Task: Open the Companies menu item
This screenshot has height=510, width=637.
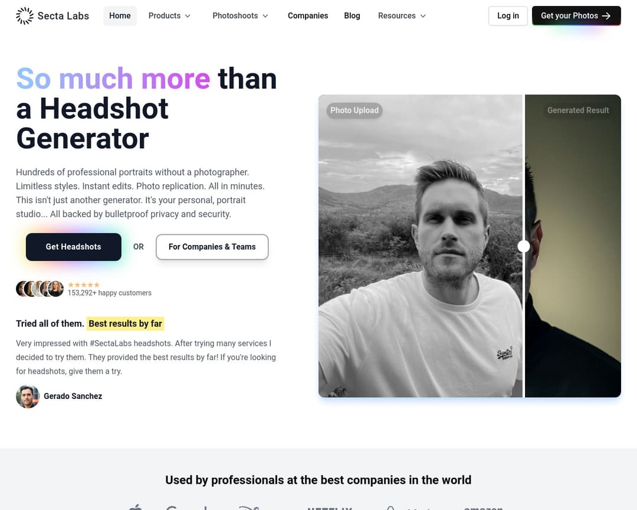Action: [307, 16]
